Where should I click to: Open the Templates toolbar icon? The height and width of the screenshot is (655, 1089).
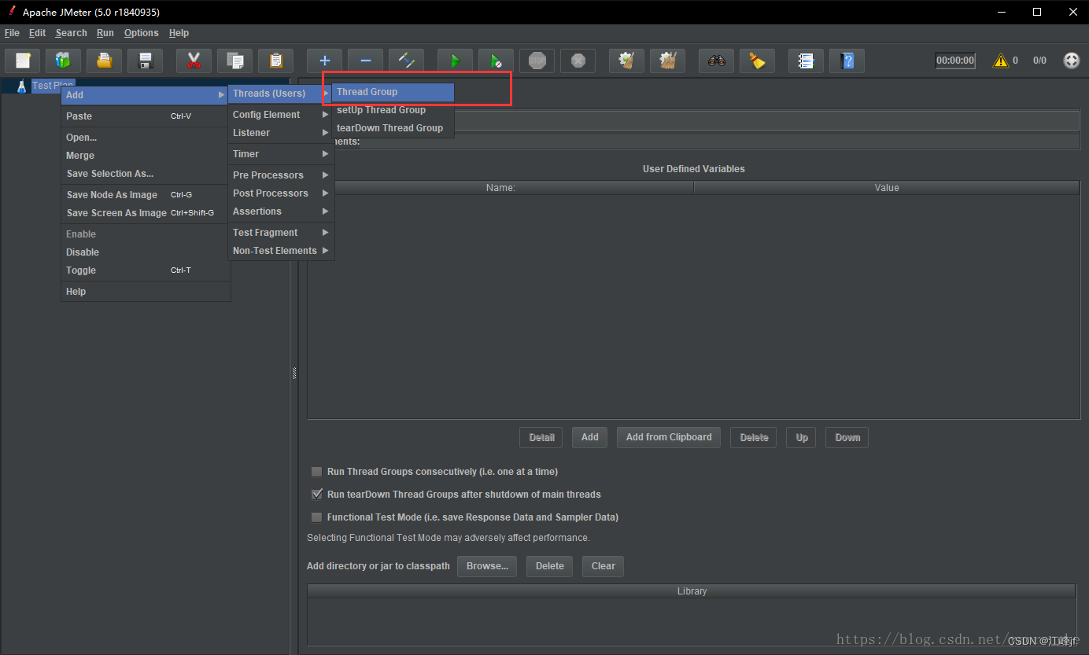[x=63, y=61]
